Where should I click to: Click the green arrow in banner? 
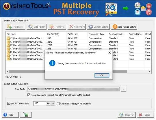coord(126,8)
